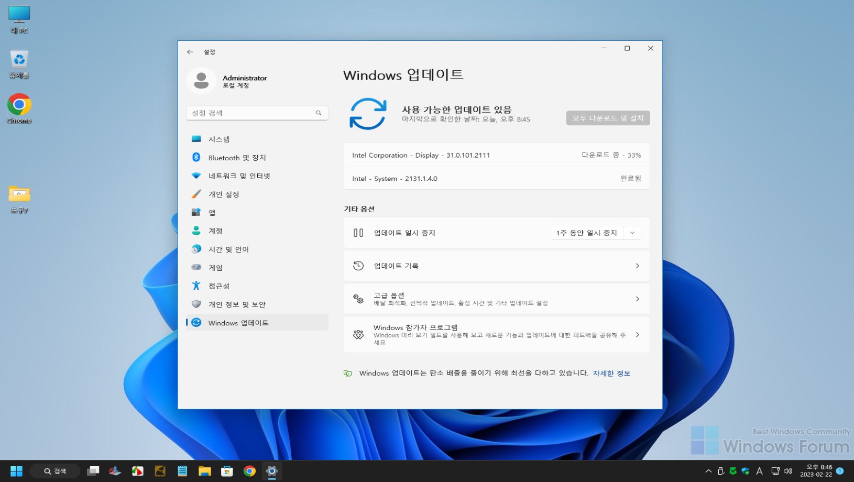Image resolution: width=854 pixels, height=482 pixels.
Task: Click the gears icon by 고급 옵션
Action: click(358, 299)
